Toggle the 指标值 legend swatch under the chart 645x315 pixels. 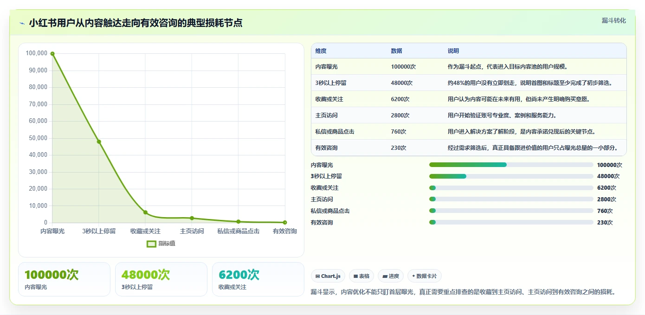(151, 244)
